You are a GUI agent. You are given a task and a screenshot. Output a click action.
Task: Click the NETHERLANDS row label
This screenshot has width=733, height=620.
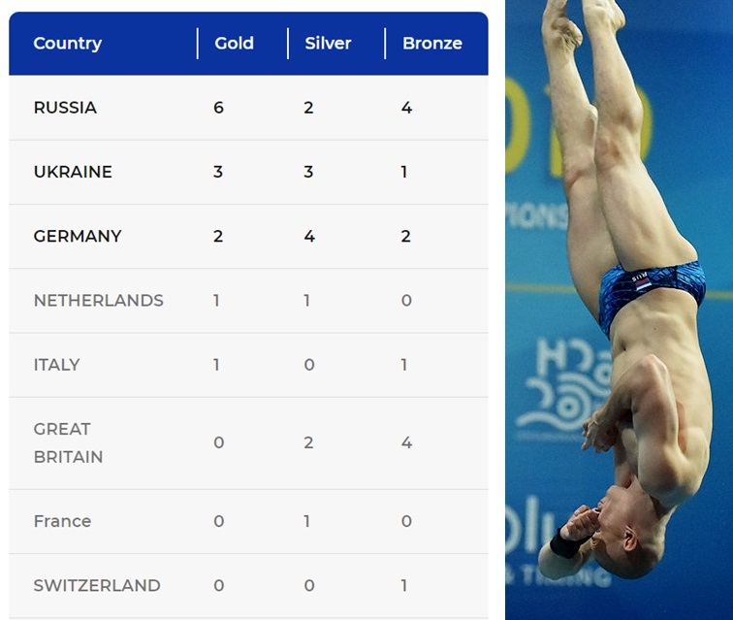[98, 301]
